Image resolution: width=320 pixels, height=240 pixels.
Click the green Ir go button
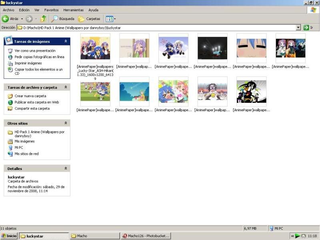point(308,27)
